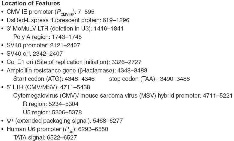
Task: Click the Location of Features heading
Action: (x=31, y=3)
